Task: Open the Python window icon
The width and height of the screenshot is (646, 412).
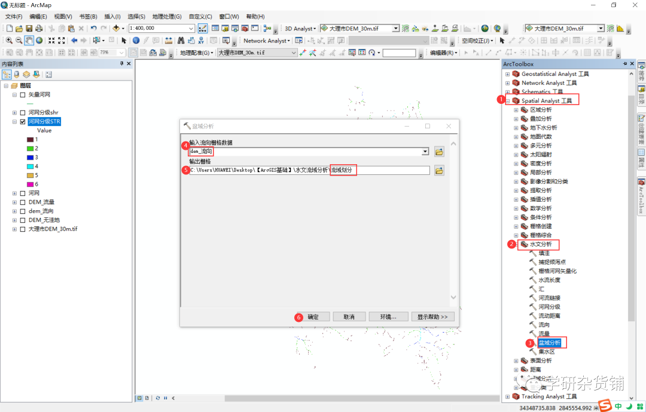Action: point(255,29)
